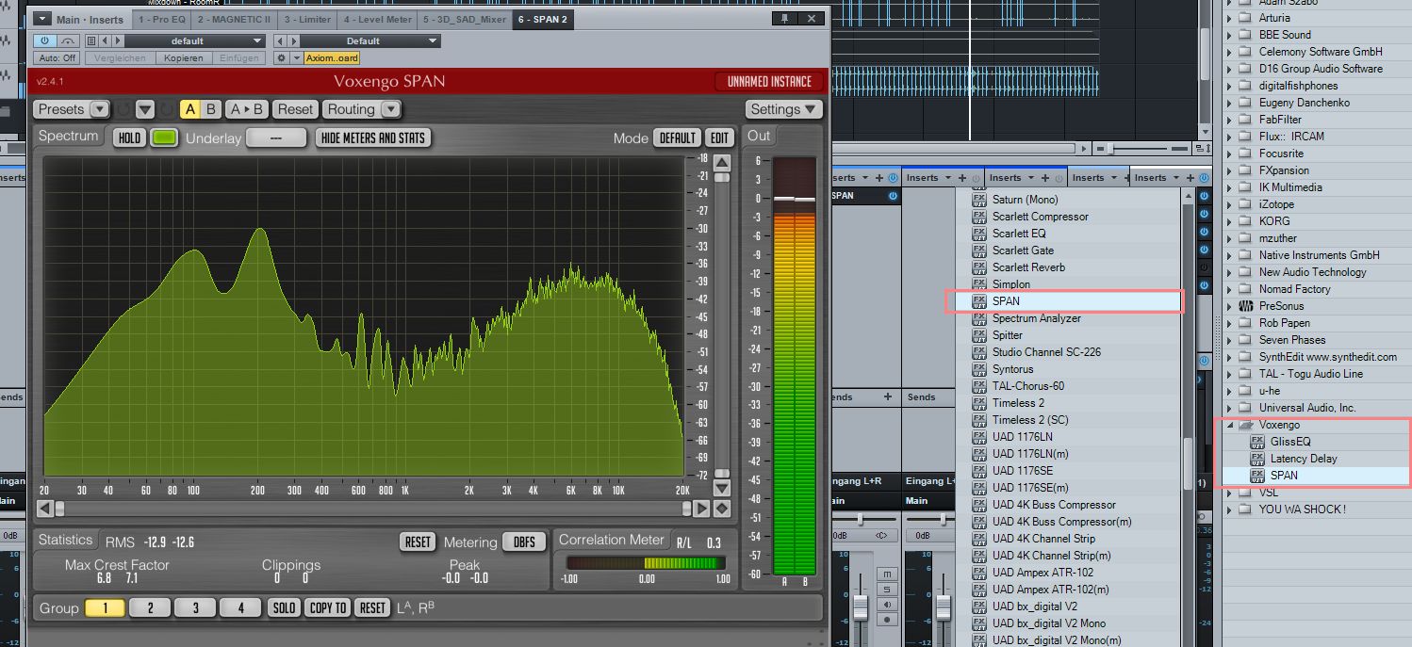Switch to the 2 - MAGNETIC II tab

[x=233, y=19]
